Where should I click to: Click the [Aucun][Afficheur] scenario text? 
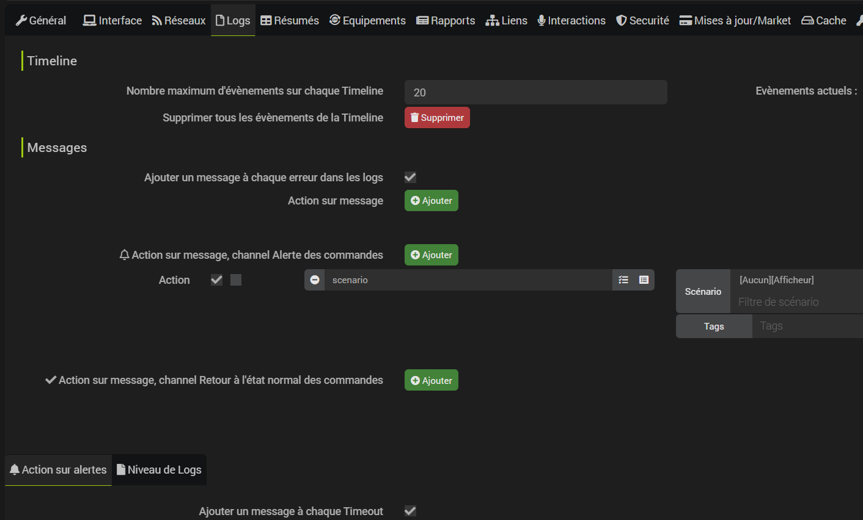point(777,280)
